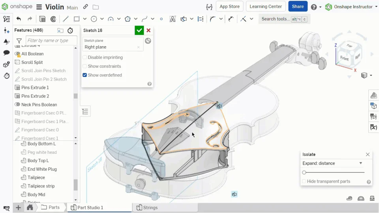Select the Line sketch tool
This screenshot has width=379, height=213.
66,19
